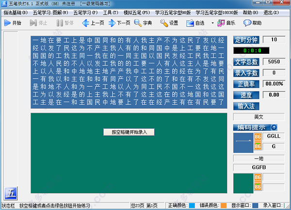291x210 pixels.
Task: Open the 五笔学习.图解(W) menu
Action: click(x=50, y=13)
